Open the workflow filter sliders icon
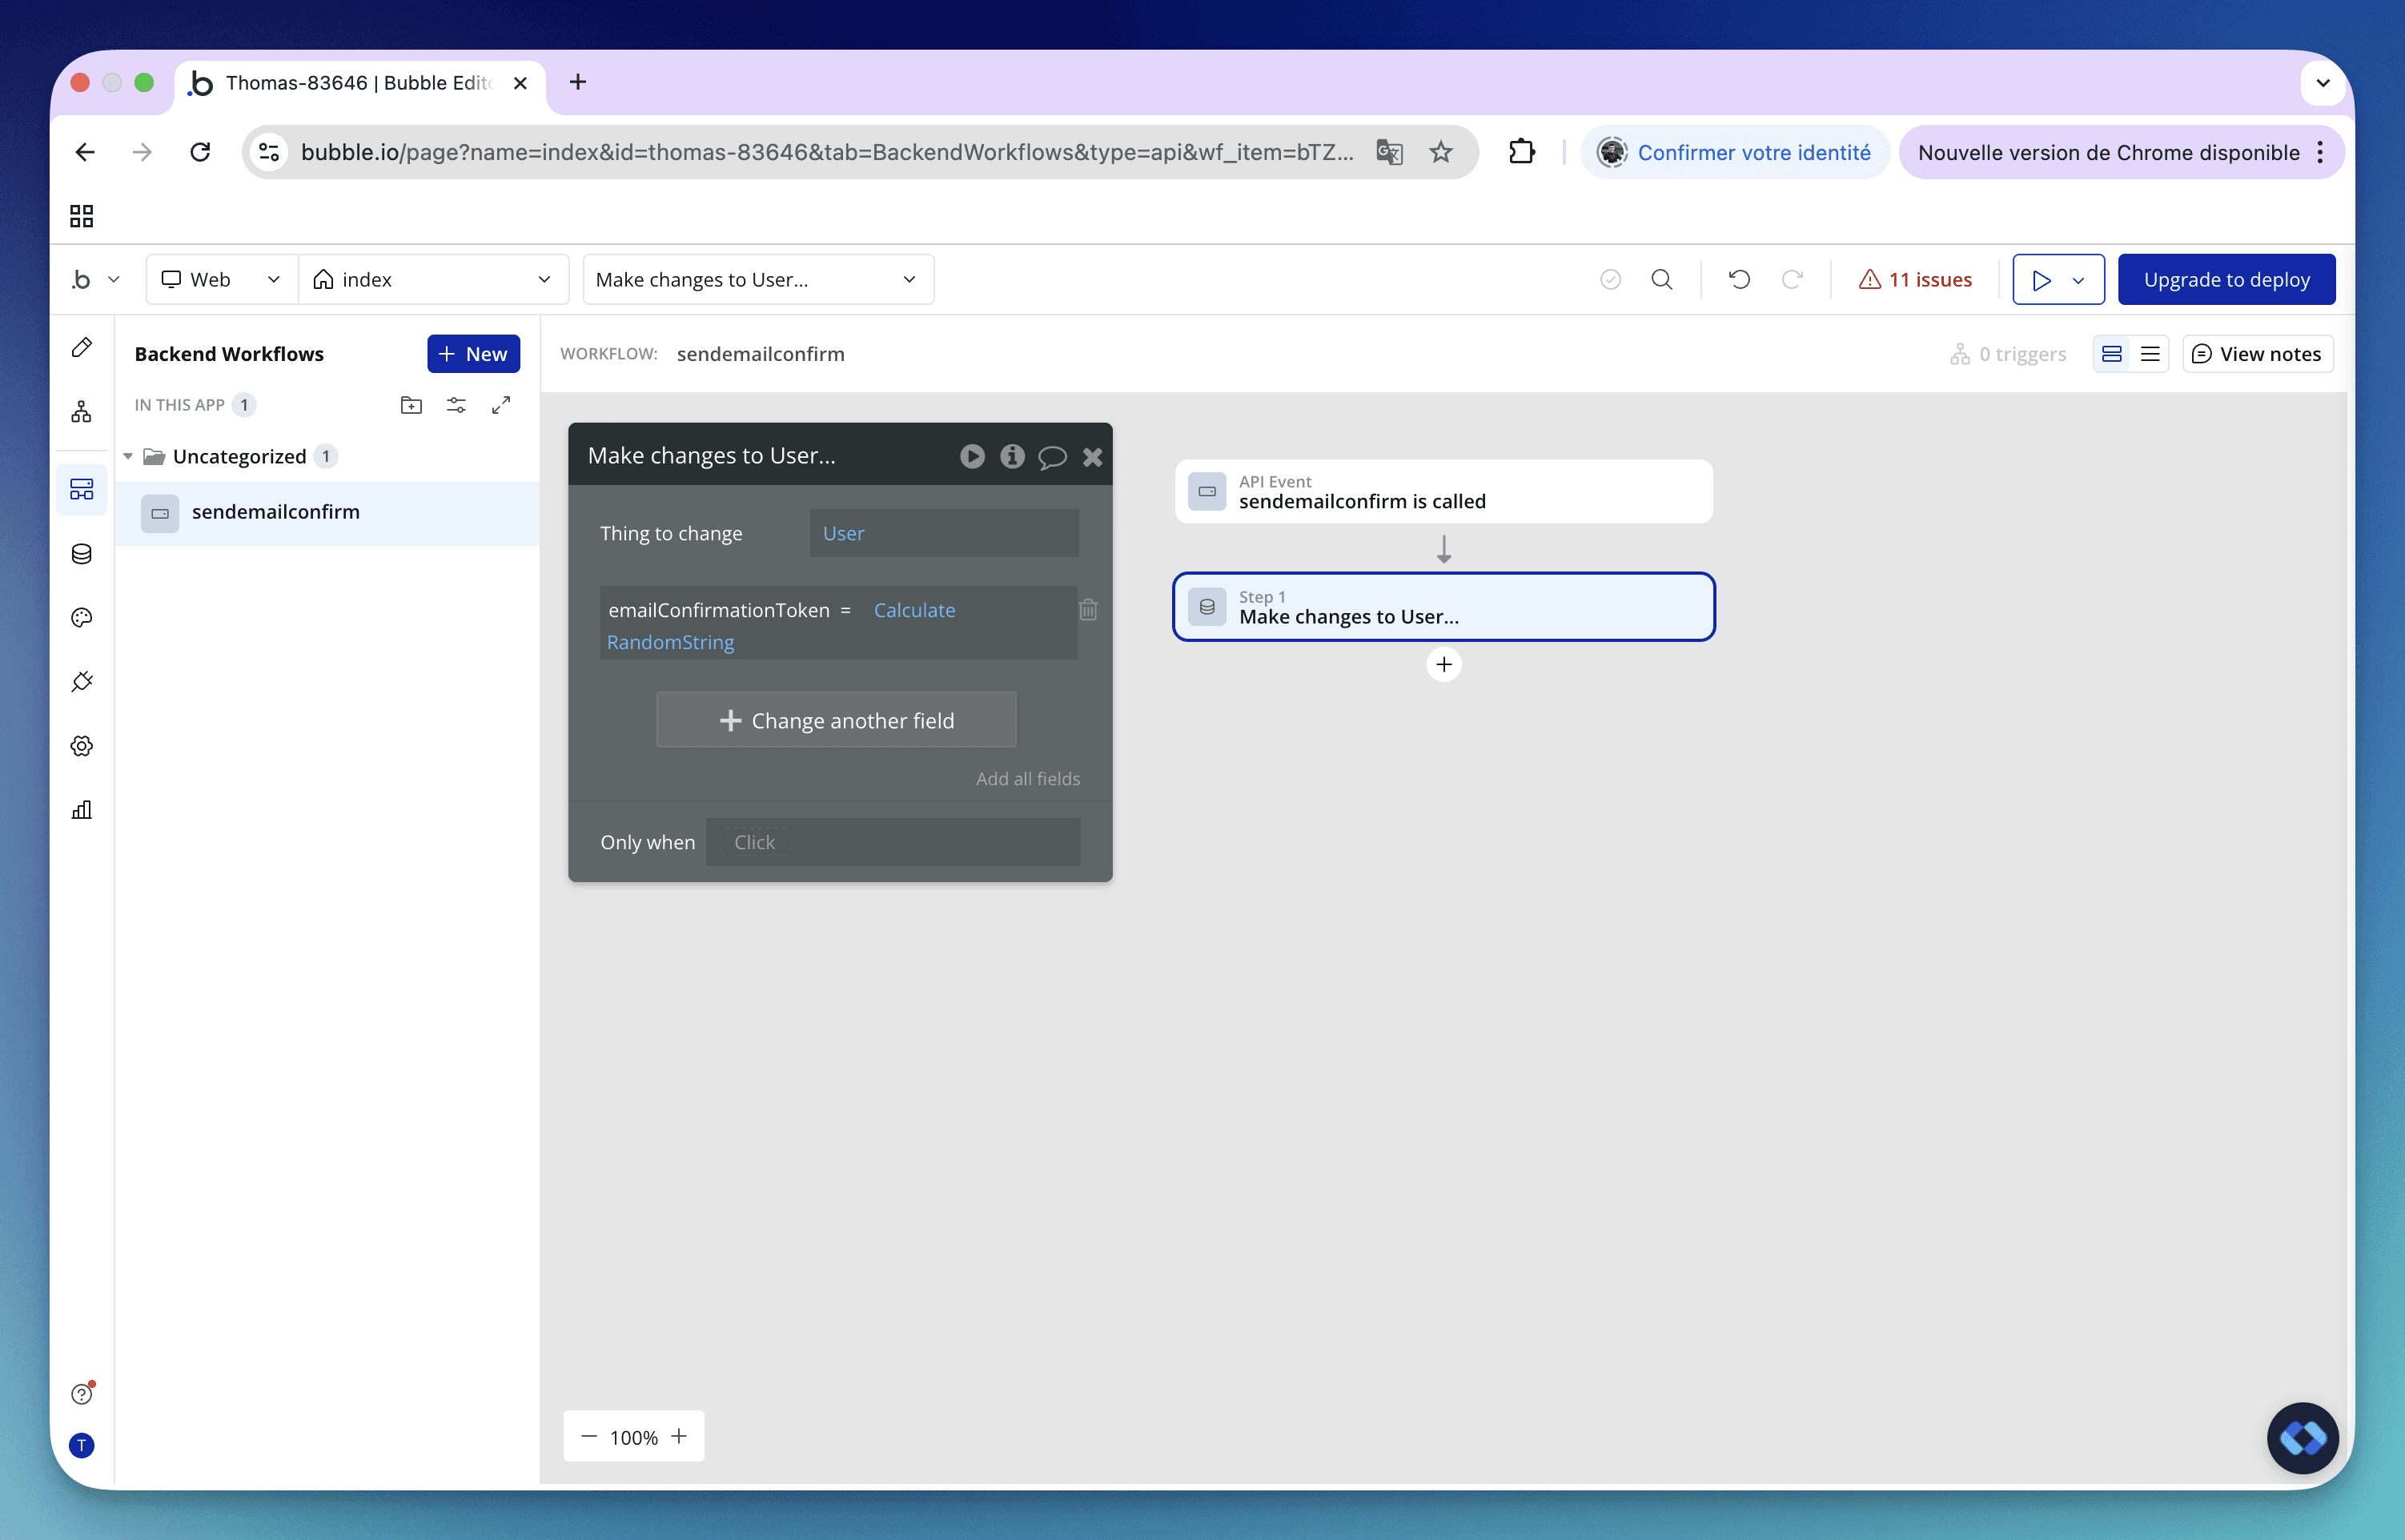 pyautogui.click(x=456, y=405)
